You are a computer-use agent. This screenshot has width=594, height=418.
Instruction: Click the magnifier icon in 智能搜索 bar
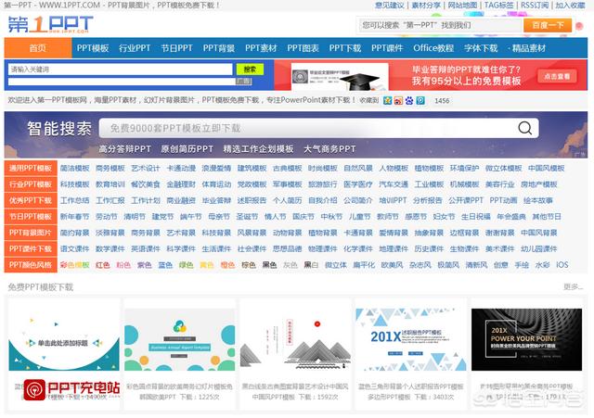coord(526,129)
